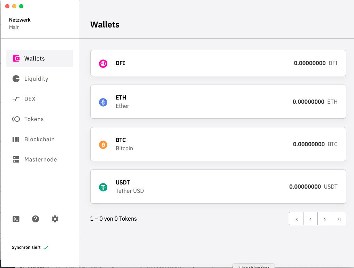Screen dimensions: 354x268
Task: Click the pink DFI coin icon
Action: [103, 64]
